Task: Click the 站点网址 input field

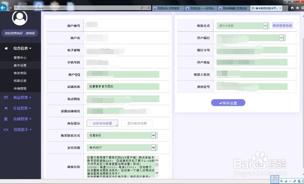Action: click(x=123, y=99)
